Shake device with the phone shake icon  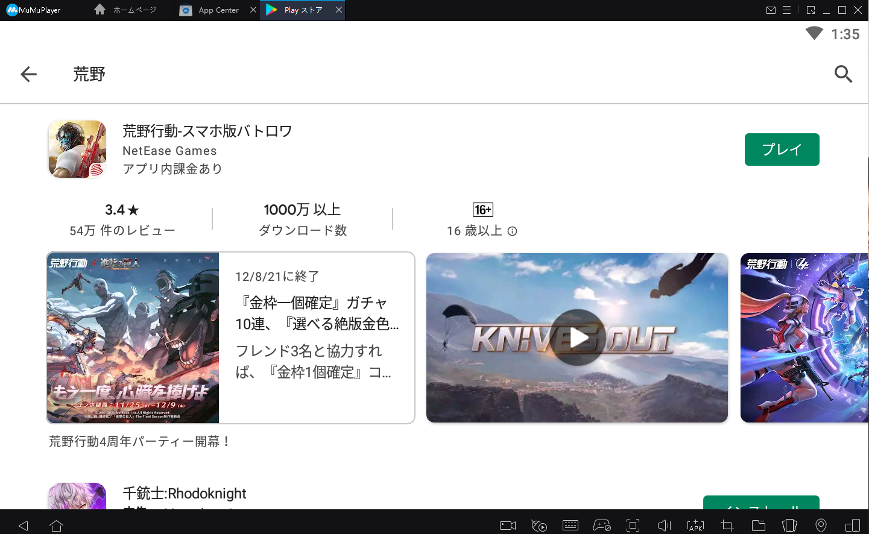click(x=790, y=526)
